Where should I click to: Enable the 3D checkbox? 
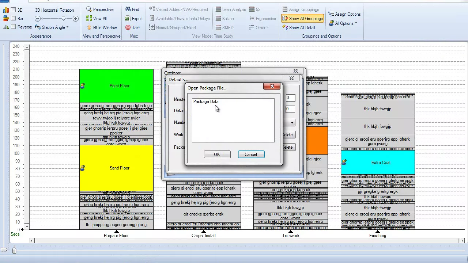click(14, 10)
